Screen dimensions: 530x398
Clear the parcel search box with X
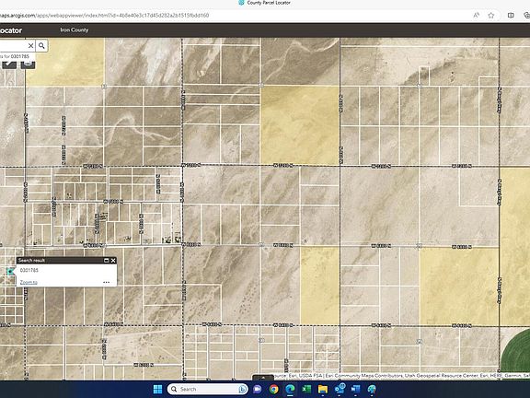[x=30, y=46]
